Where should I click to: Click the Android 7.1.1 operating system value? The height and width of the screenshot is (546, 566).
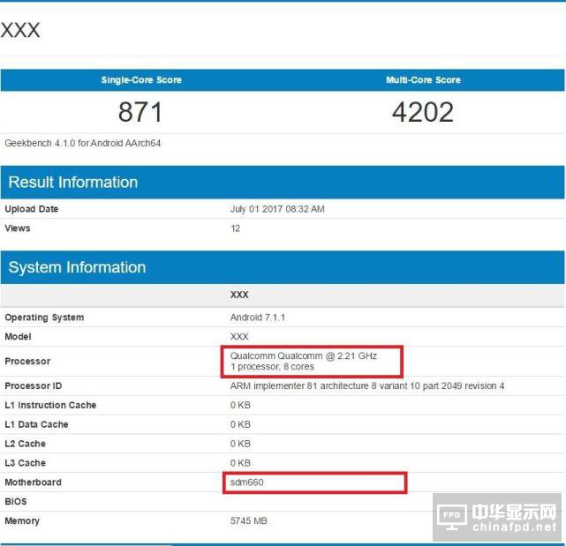[x=258, y=318]
